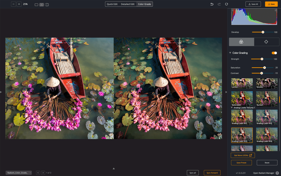Collapse the Analog Looks Volume 1 group

pos(231,107)
